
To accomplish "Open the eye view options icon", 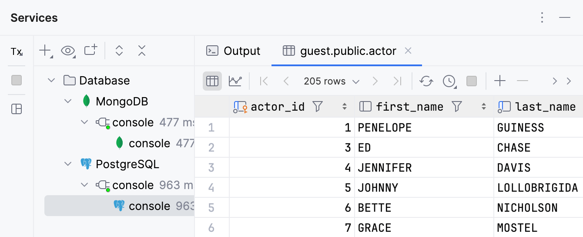I will tap(67, 51).
